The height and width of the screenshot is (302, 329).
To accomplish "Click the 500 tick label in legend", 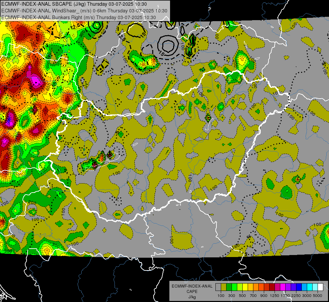I will click(x=242, y=296).
